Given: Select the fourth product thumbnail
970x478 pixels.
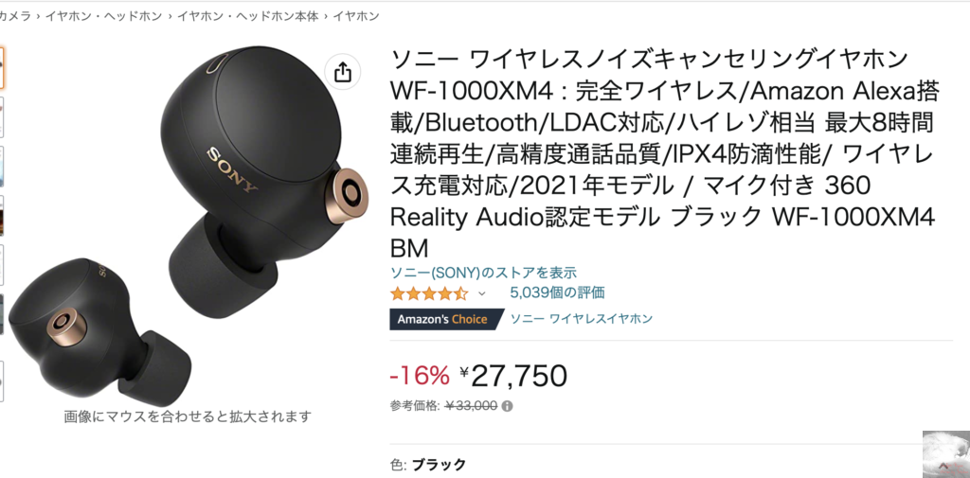Looking at the screenshot, I should click(x=2, y=216).
